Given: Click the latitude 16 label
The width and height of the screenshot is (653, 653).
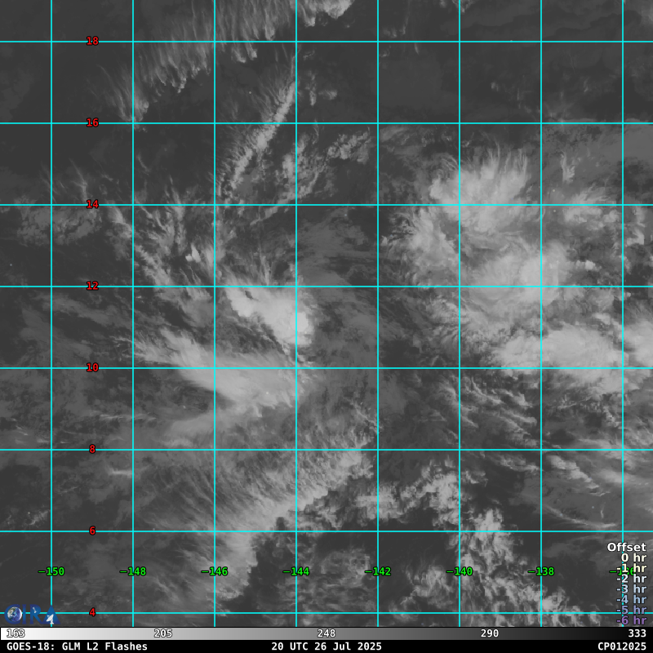Looking at the screenshot, I should coord(92,122).
